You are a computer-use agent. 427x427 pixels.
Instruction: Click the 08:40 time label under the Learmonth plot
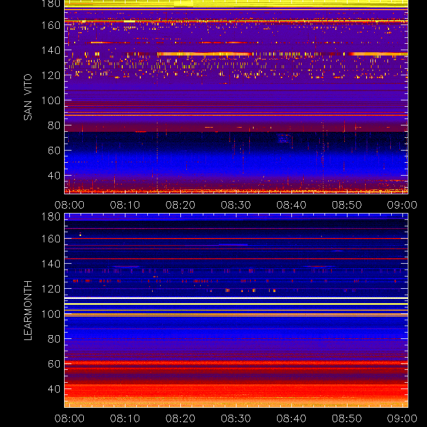(x=291, y=418)
